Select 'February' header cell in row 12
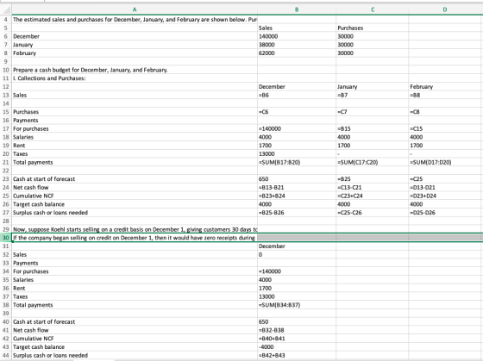This screenshot has height=361, width=483. tap(445, 86)
